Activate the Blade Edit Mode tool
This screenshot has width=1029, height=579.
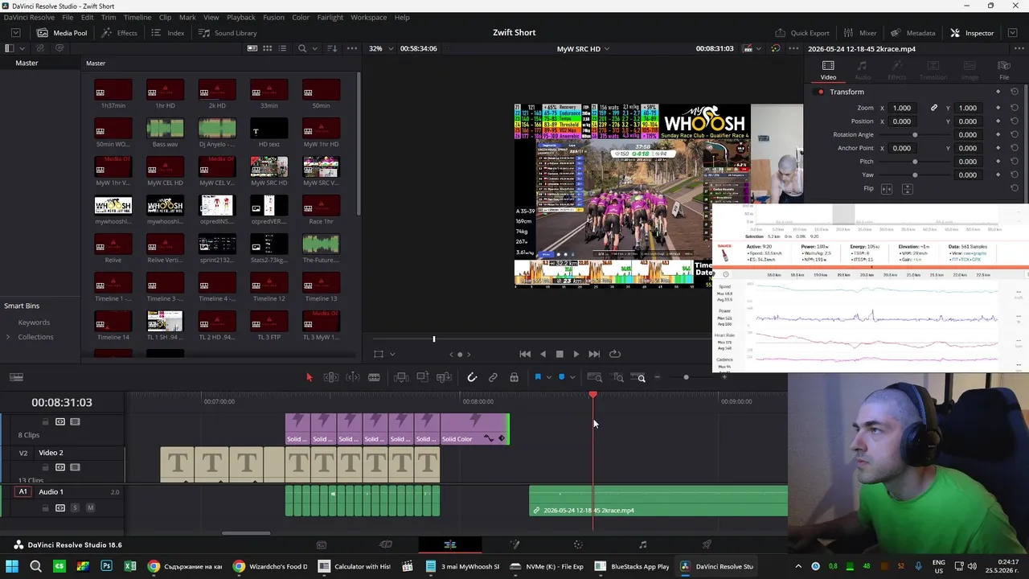pyautogui.click(x=374, y=377)
